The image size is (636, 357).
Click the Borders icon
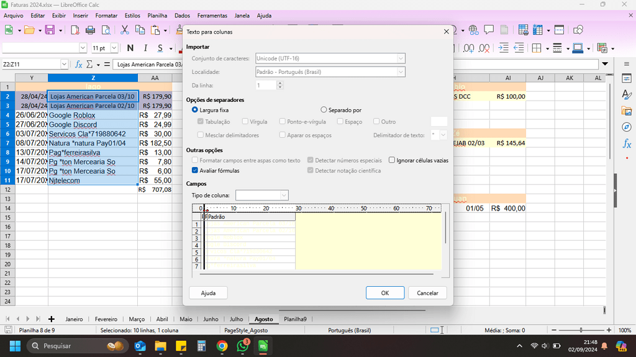tap(537, 48)
